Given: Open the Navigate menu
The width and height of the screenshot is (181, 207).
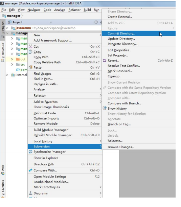Looking at the screenshot, I should coord(34,10).
